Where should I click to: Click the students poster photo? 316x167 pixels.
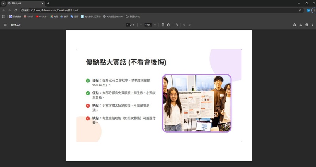coord(197,103)
